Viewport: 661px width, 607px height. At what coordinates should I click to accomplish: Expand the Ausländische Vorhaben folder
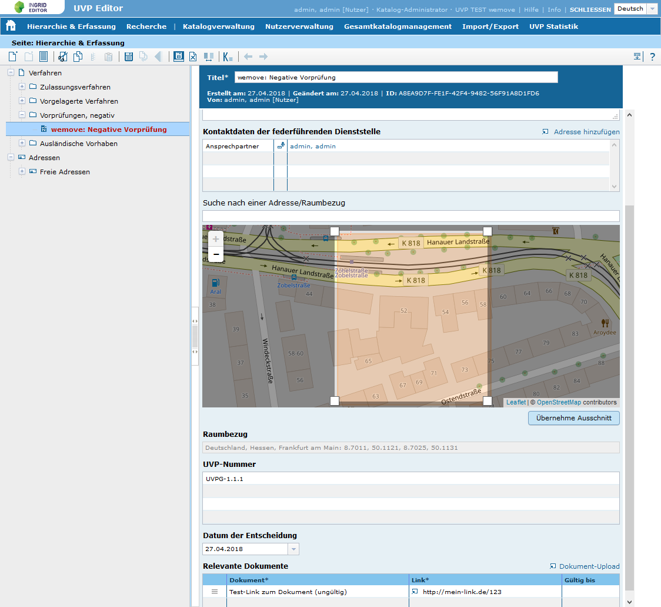coord(22,143)
